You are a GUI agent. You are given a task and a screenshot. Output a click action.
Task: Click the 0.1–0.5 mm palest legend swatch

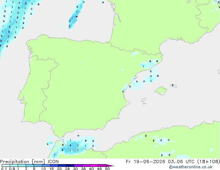(6, 165)
